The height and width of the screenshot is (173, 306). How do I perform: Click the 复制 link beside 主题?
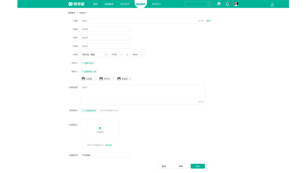pos(208,21)
